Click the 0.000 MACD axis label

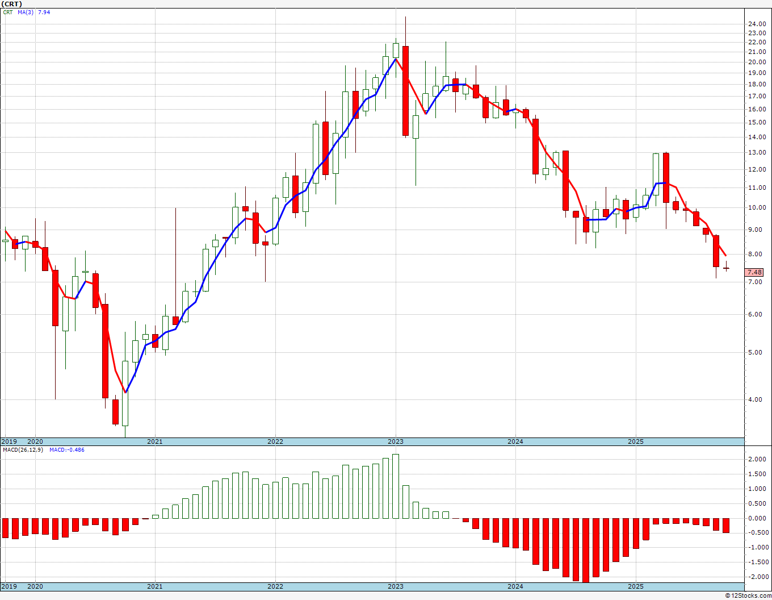pyautogui.click(x=757, y=518)
